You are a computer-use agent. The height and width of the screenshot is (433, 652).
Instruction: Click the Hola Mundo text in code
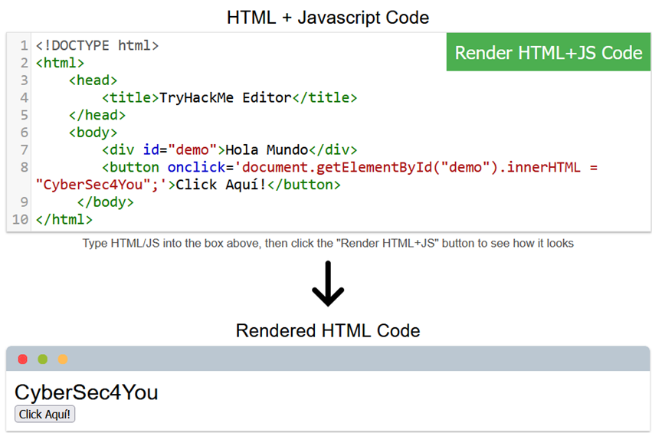click(266, 149)
